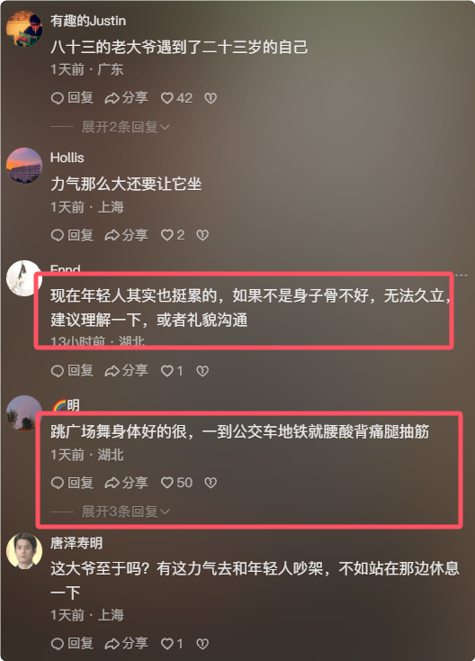Open 有趣的Justin's profile avatar
The image size is (475, 661).
[24, 29]
